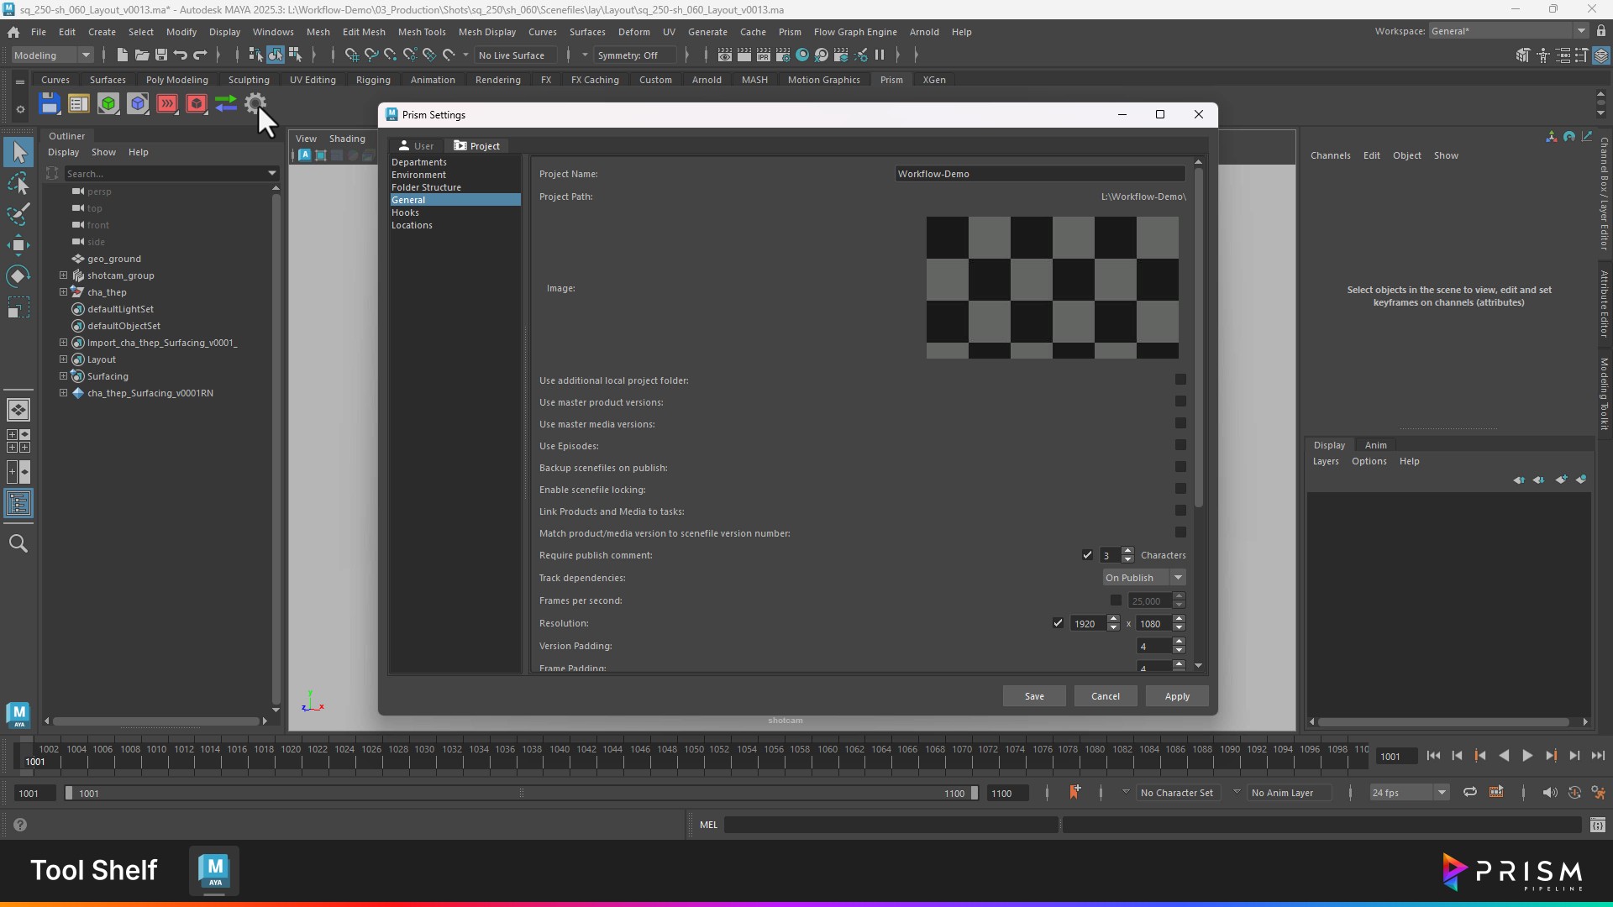Disable Require publish comment checkbox

click(1087, 555)
